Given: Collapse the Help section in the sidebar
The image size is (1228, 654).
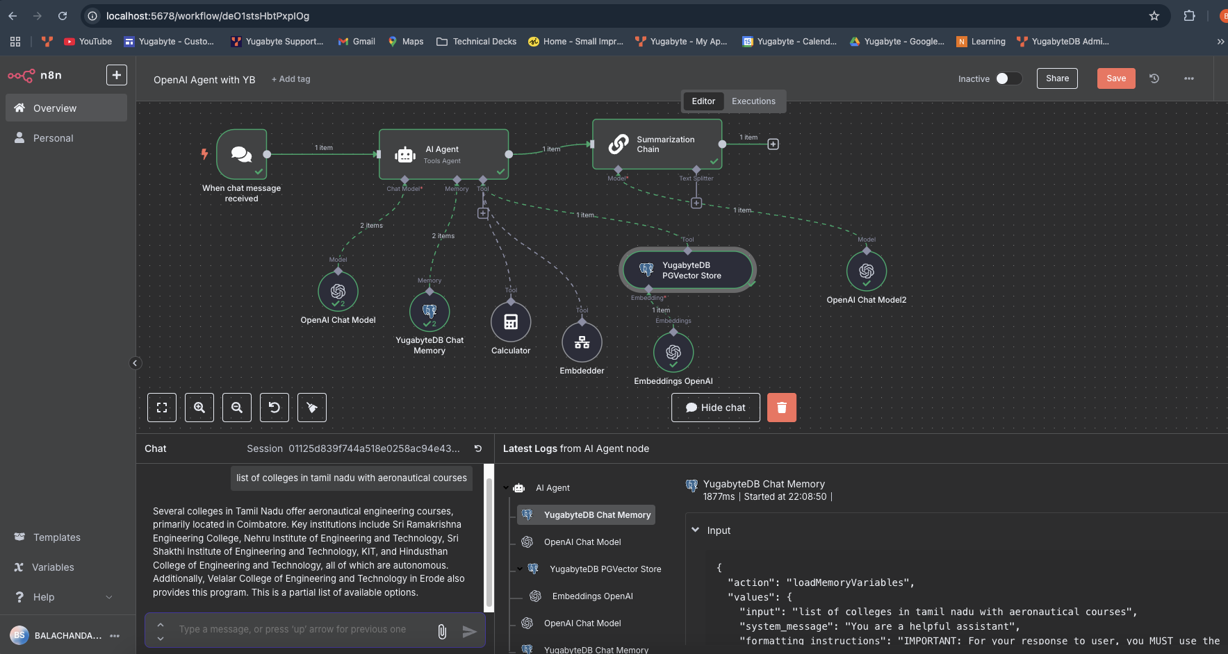Looking at the screenshot, I should (x=108, y=597).
